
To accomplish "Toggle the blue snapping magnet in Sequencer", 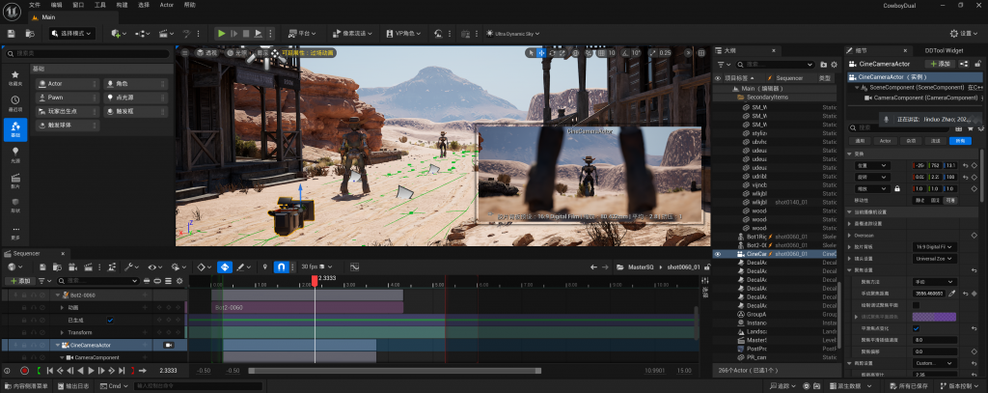I will pos(282,267).
